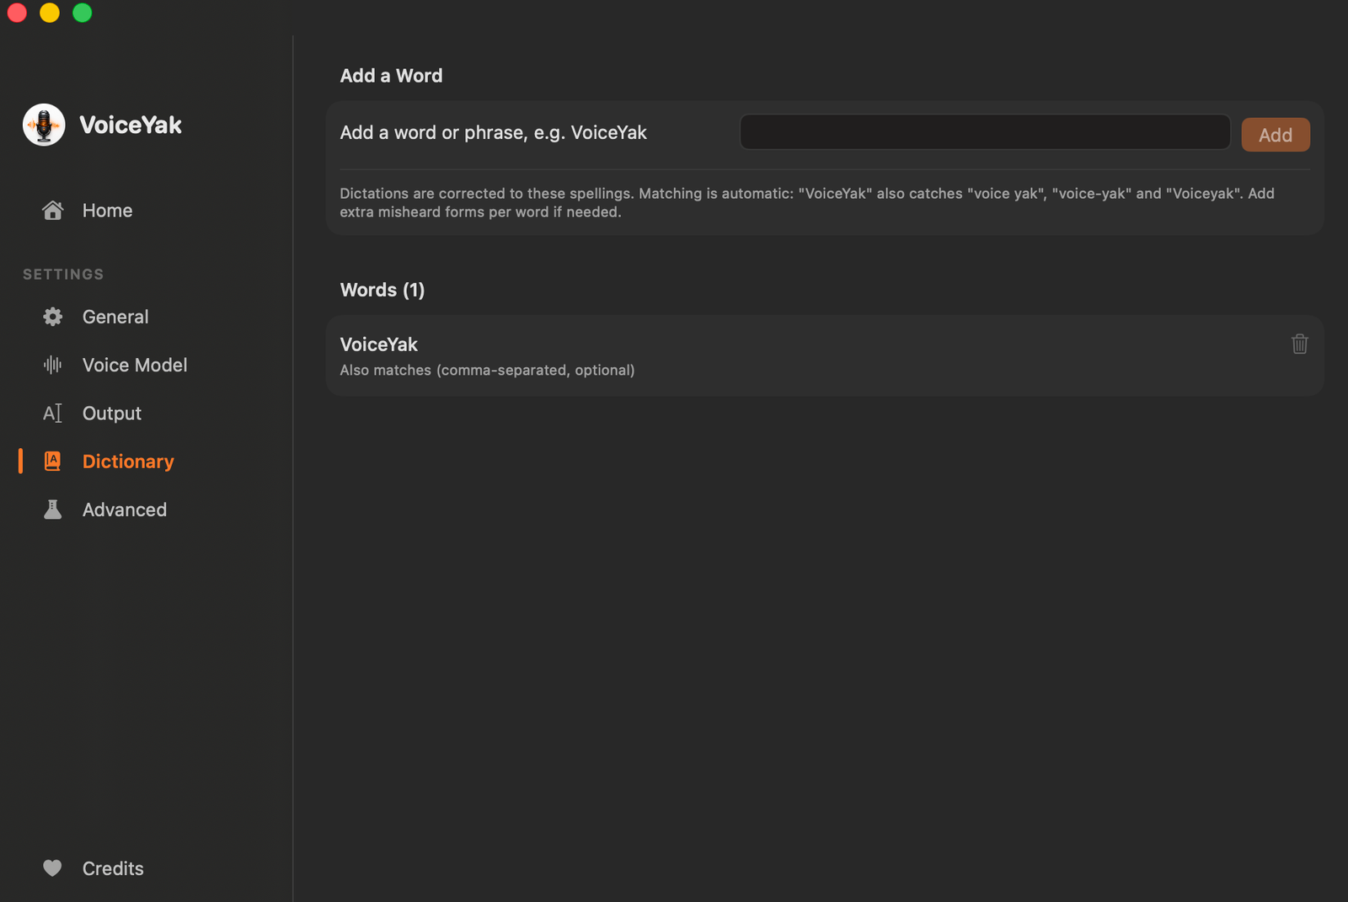
Task: Click the Voice Model waveform icon
Action: [x=52, y=365]
